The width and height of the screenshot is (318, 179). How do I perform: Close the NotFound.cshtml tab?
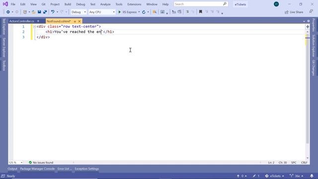click(x=79, y=21)
